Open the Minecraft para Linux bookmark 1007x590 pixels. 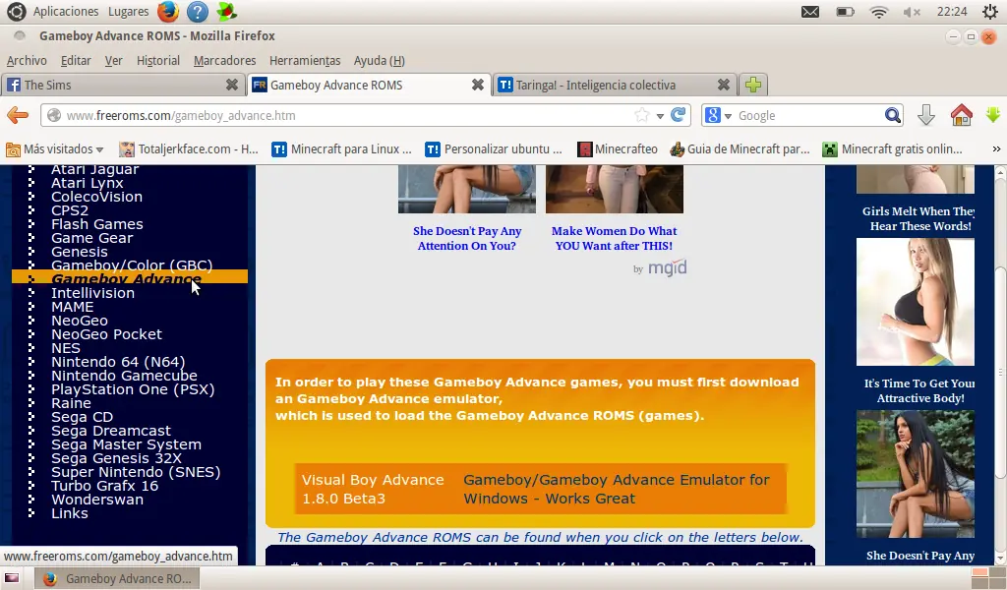(x=341, y=149)
